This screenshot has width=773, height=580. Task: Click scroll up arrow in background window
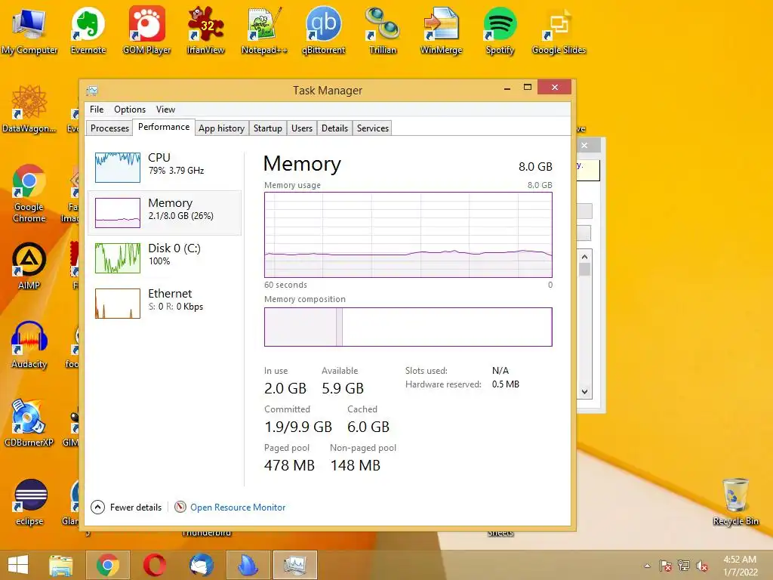[585, 257]
